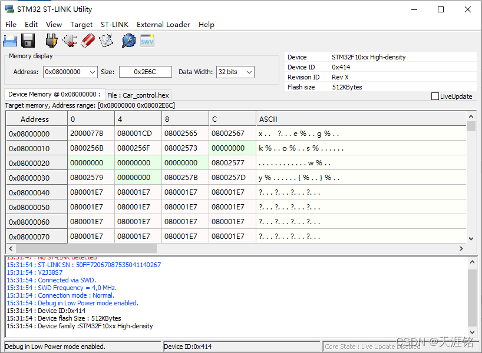Click memory table up scroll arrow
Image resolution: width=482 pixels, height=353 pixels.
click(x=471, y=116)
